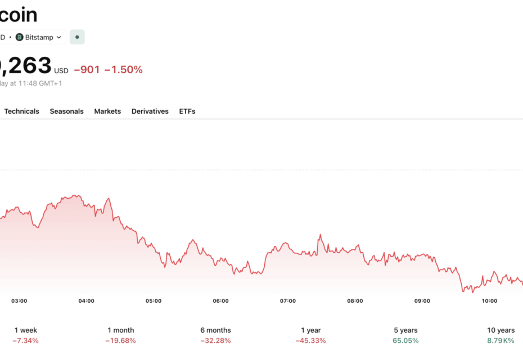Select the 1 month performance range
Image resolution: width=523 pixels, height=349 pixels.
pos(121,335)
